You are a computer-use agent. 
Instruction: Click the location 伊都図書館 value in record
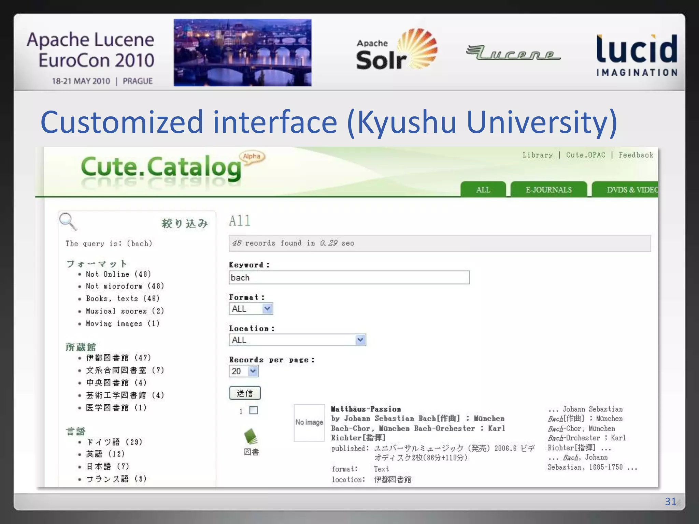393,480
